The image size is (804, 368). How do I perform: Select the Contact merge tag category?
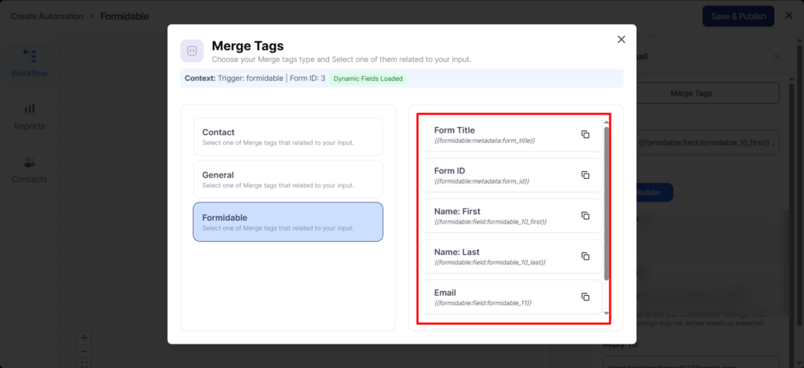287,137
